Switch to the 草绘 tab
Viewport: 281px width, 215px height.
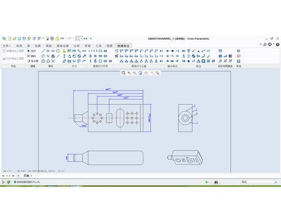(x=48, y=46)
